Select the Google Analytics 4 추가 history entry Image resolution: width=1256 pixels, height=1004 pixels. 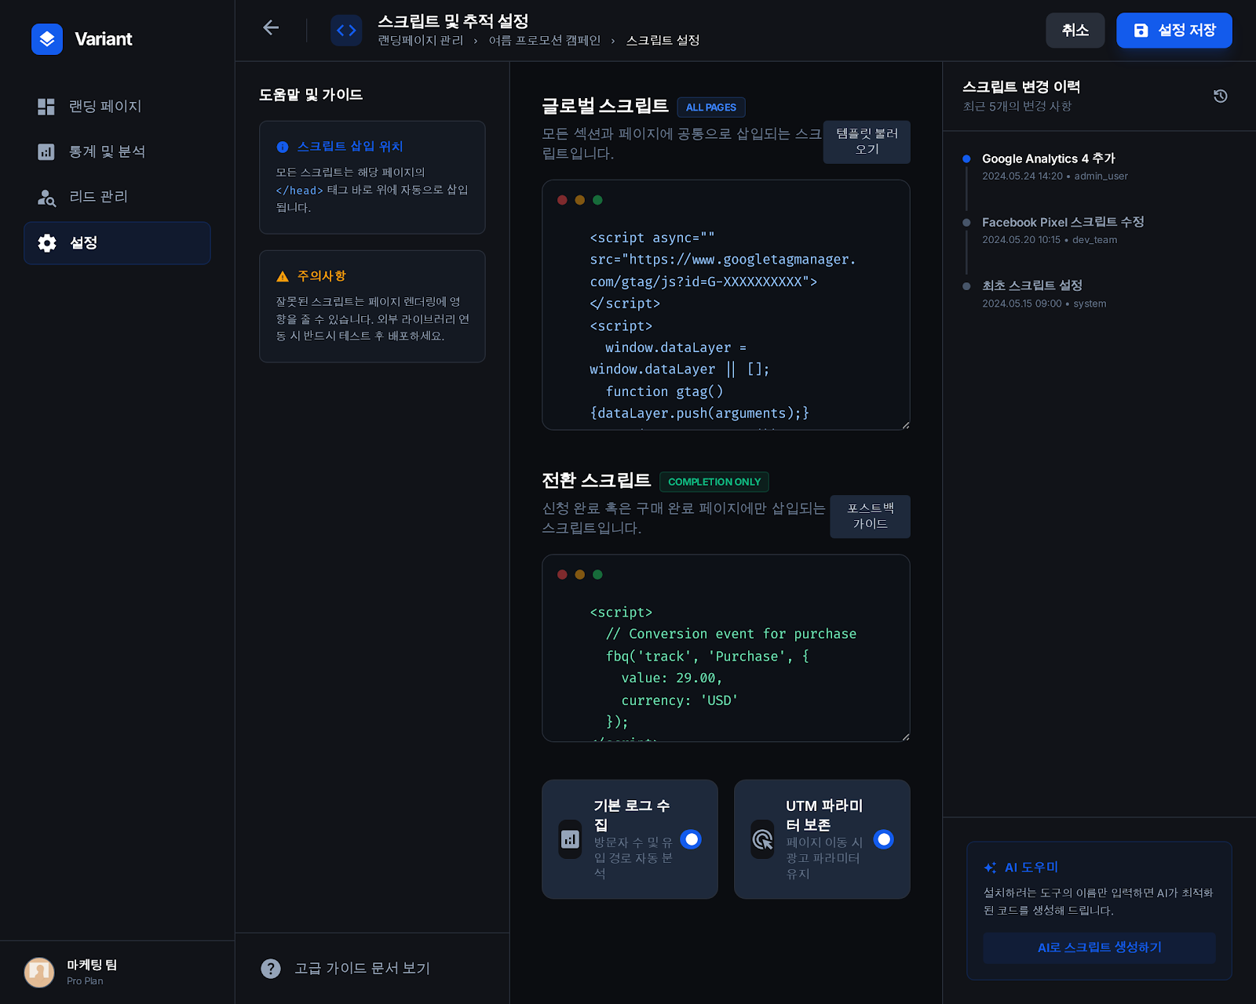click(1048, 158)
